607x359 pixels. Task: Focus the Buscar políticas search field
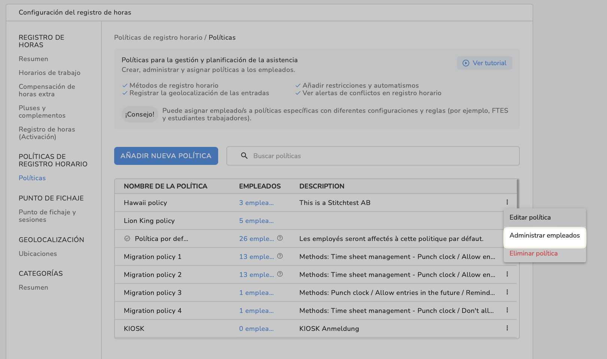pyautogui.click(x=373, y=156)
